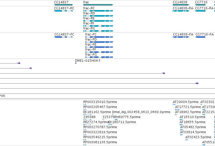Click the frac-RD label text

click(89, 13)
